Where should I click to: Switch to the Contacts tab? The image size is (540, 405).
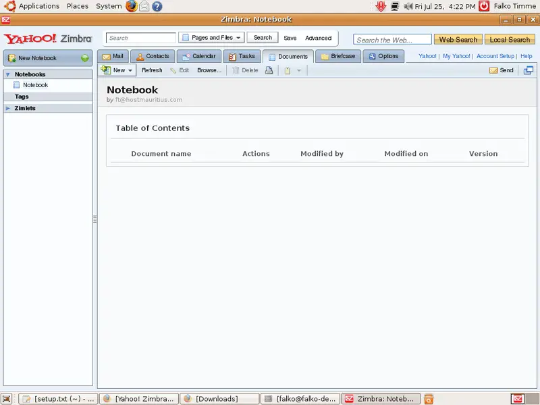pyautogui.click(x=153, y=56)
